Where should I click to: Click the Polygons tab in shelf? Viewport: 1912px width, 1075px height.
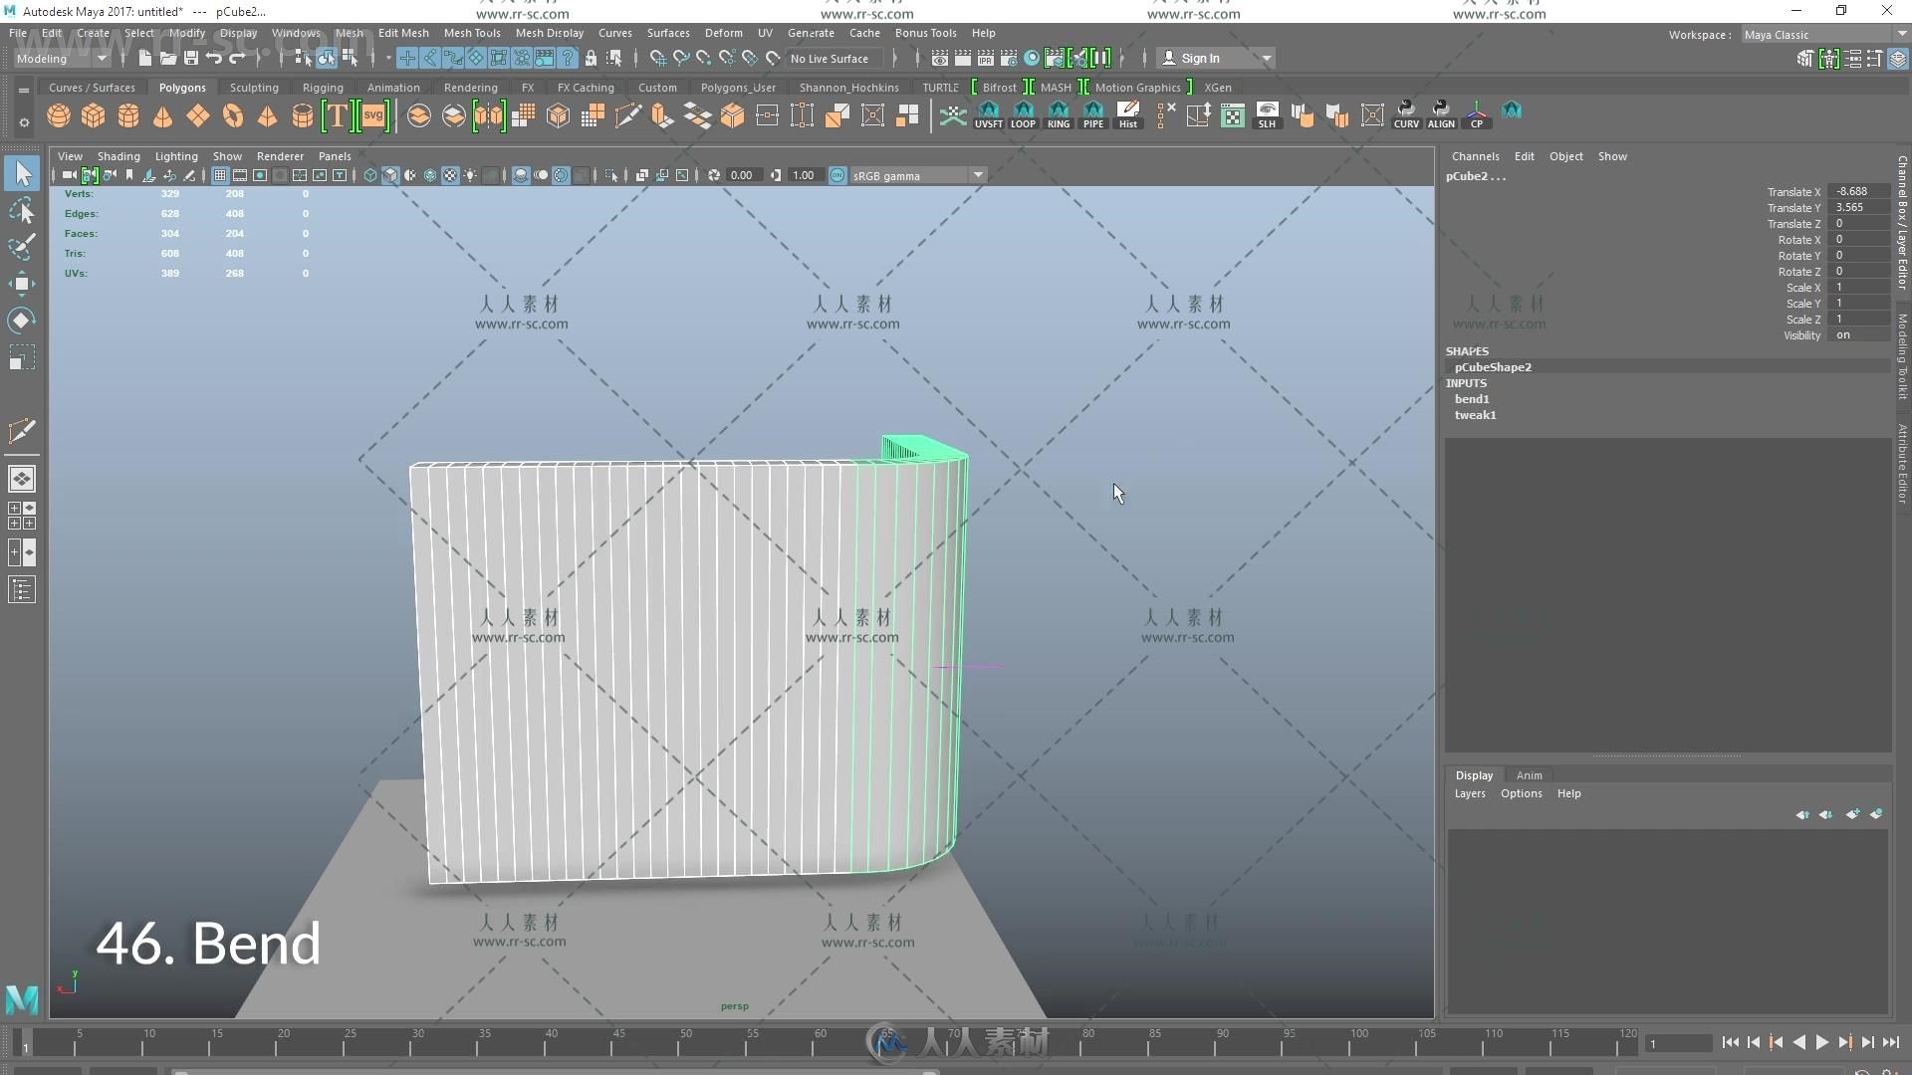click(182, 86)
